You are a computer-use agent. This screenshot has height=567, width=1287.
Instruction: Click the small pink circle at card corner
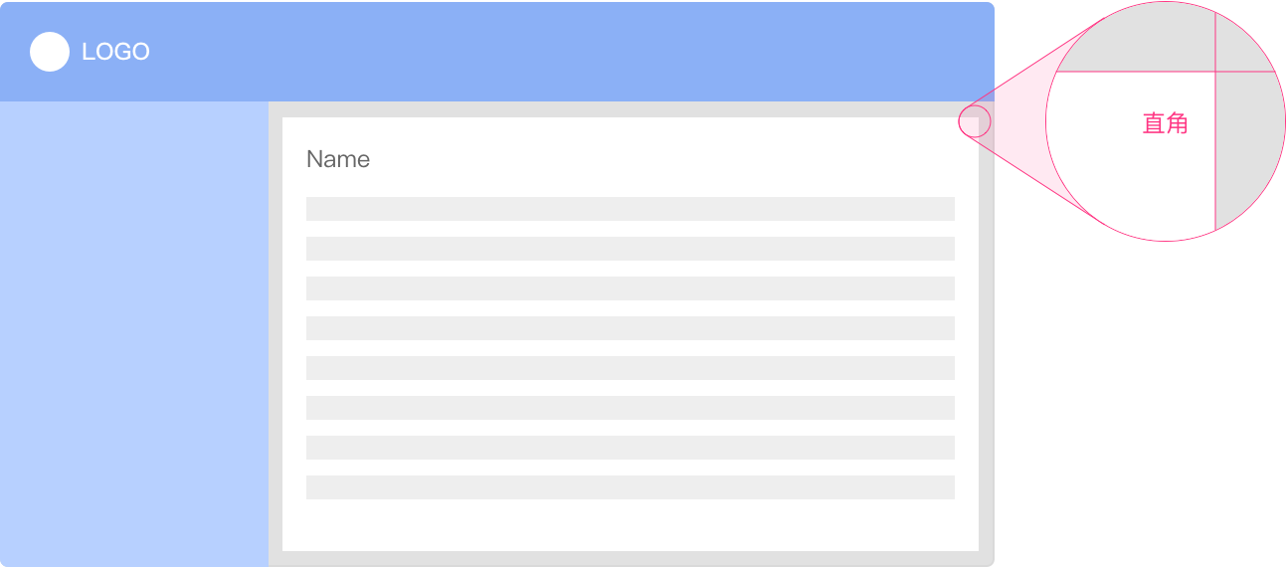(976, 122)
